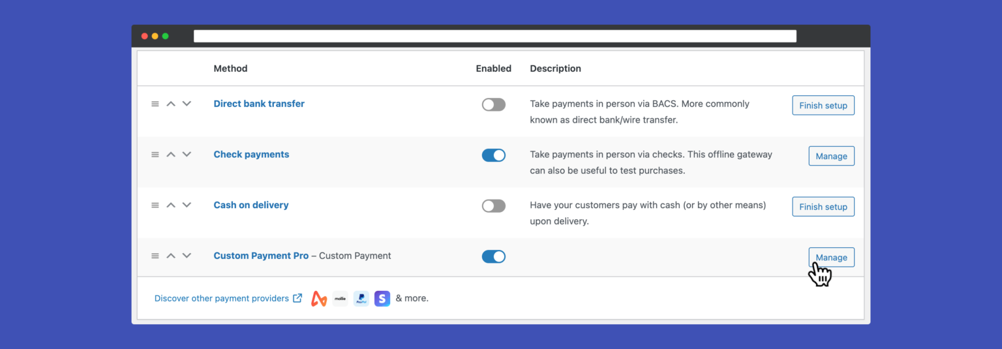This screenshot has width=1002, height=349.
Task: Turn off the Custom Payment Pro toggle
Action: [x=493, y=256]
